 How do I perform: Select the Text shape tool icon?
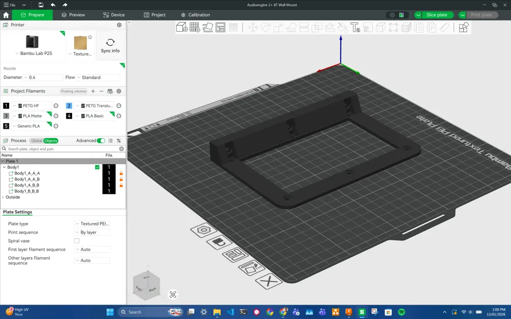pos(355,27)
